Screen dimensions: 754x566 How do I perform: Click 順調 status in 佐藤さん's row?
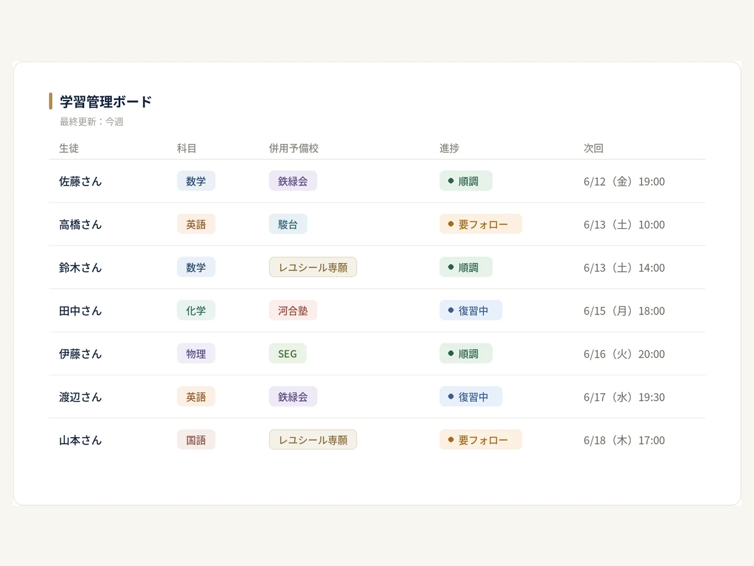466,181
